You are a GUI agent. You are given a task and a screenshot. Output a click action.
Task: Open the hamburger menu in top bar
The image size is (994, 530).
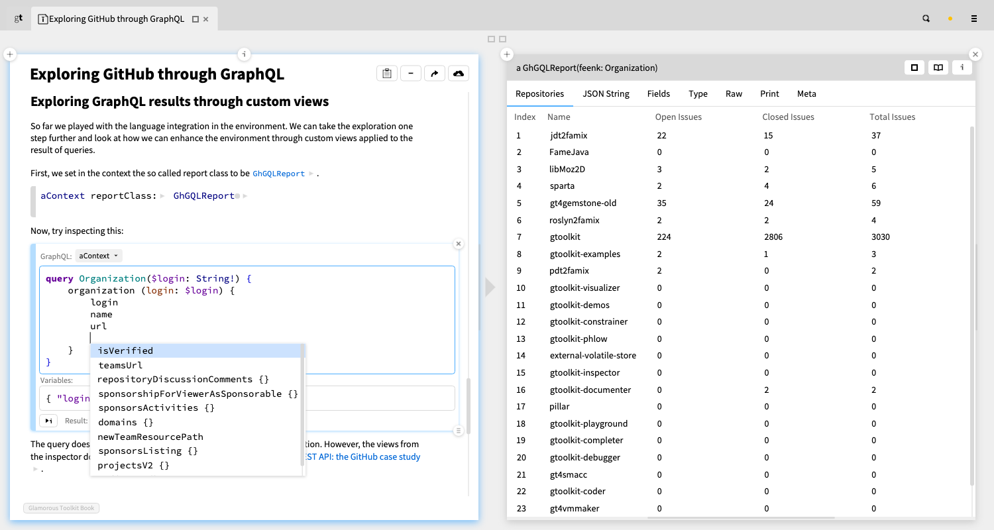point(973,19)
